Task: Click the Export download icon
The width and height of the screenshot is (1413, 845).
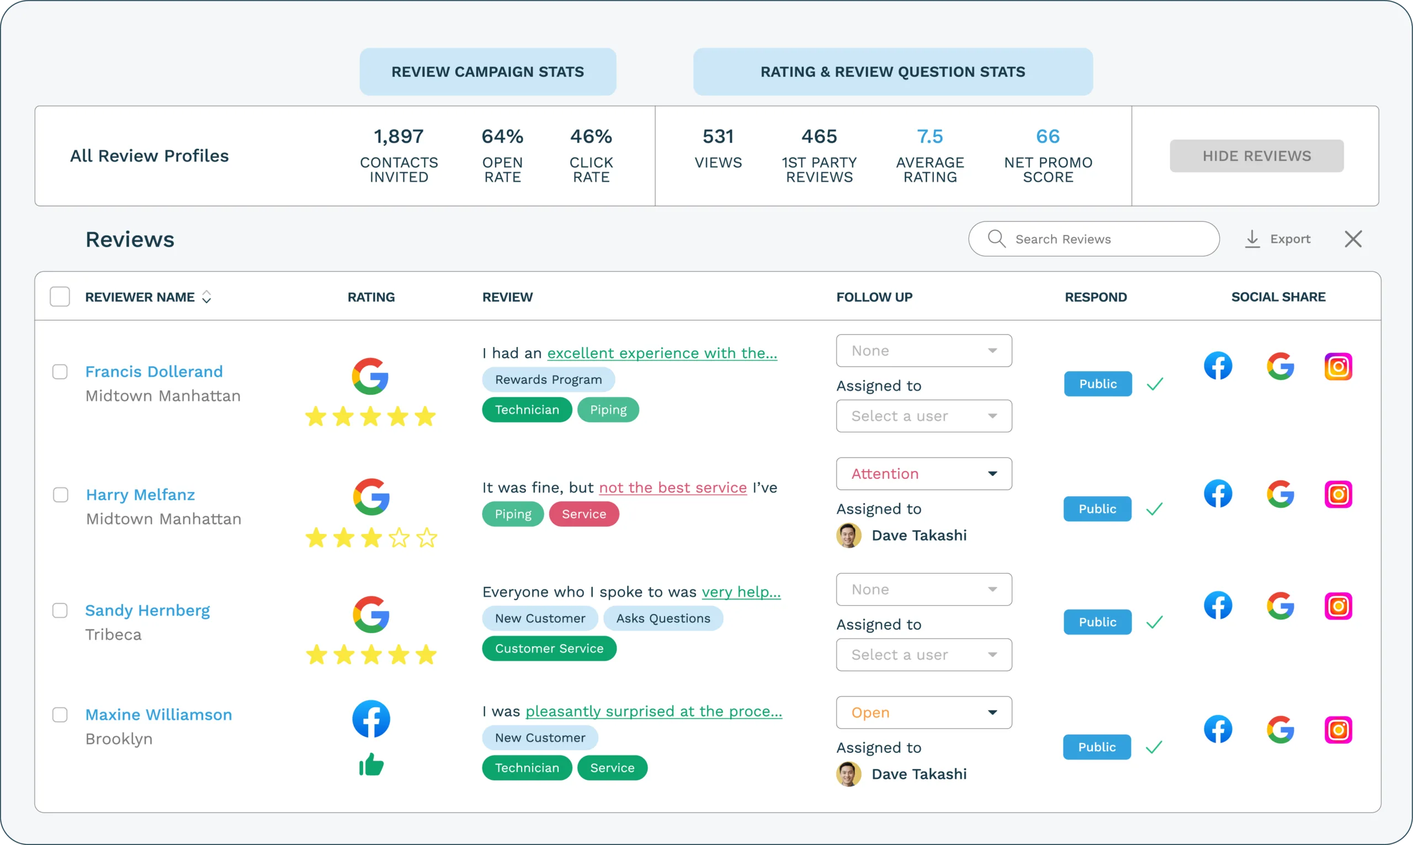Action: pyautogui.click(x=1252, y=239)
